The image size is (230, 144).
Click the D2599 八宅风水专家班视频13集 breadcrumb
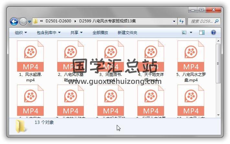tap(107, 21)
